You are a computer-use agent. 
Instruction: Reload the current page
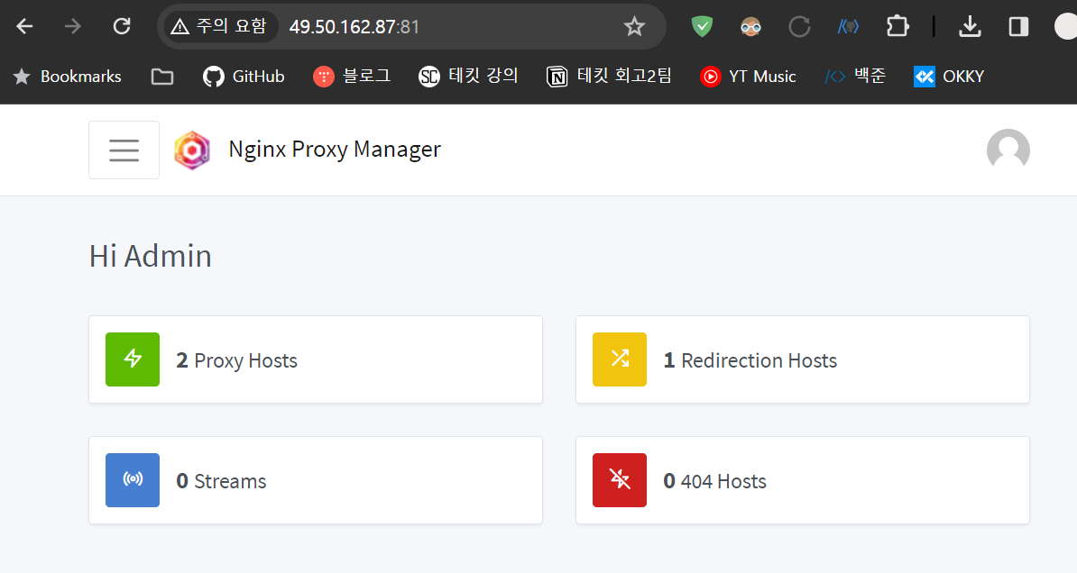(x=122, y=27)
